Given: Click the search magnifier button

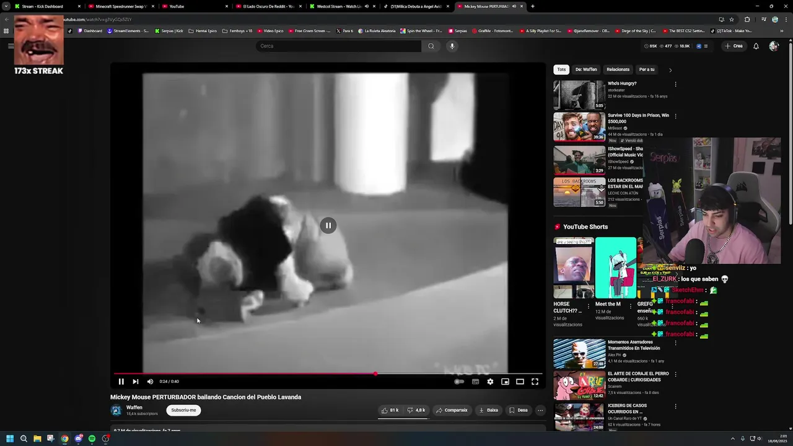Looking at the screenshot, I should 431,46.
